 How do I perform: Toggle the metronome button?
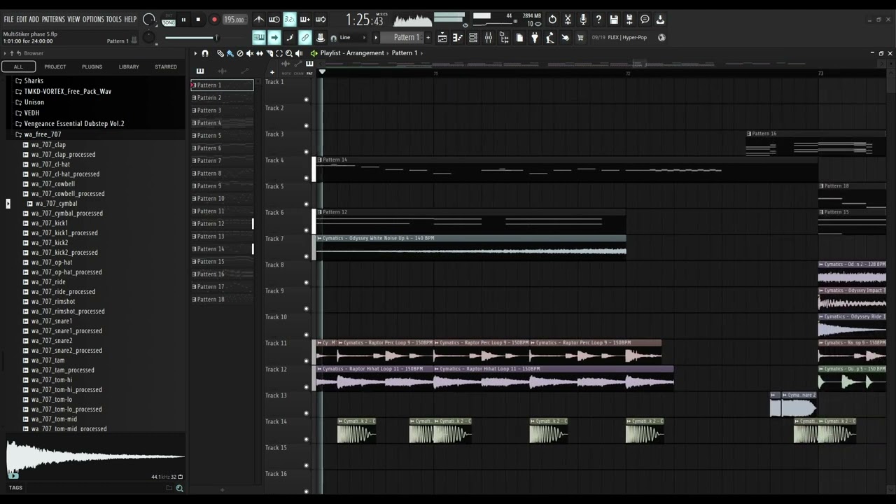point(258,19)
